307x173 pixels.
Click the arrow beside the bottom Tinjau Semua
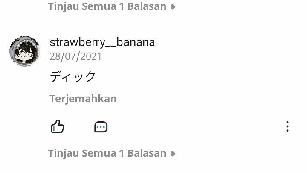pyautogui.click(x=173, y=153)
